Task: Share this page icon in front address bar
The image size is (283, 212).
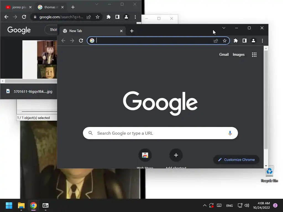Action: click(x=216, y=41)
